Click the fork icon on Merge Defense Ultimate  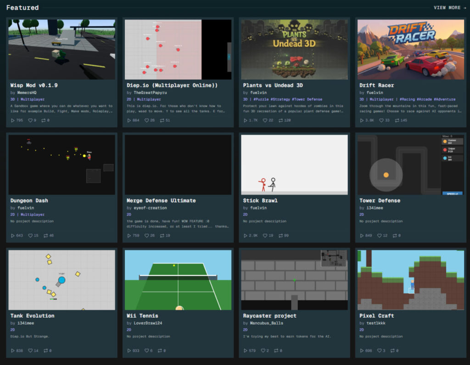click(162, 236)
